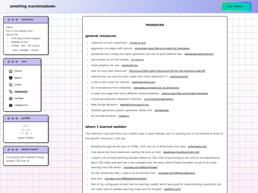The image size is (258, 193).
Task: Visit doodad.dev link
Action: (x=161, y=110)
